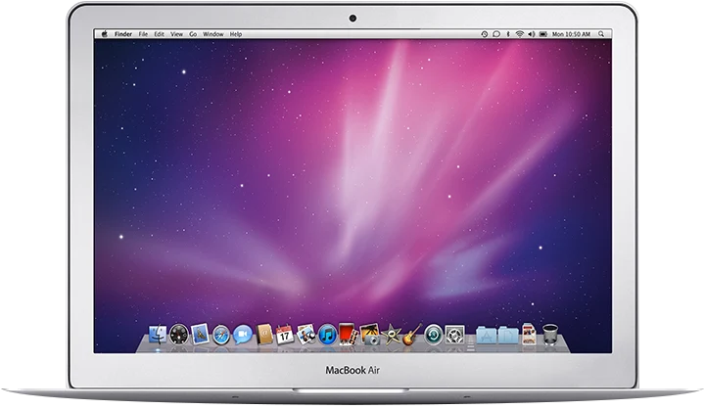This screenshot has height=409, width=705.
Task: Open Photo Booth in the Dock
Action: point(349,335)
